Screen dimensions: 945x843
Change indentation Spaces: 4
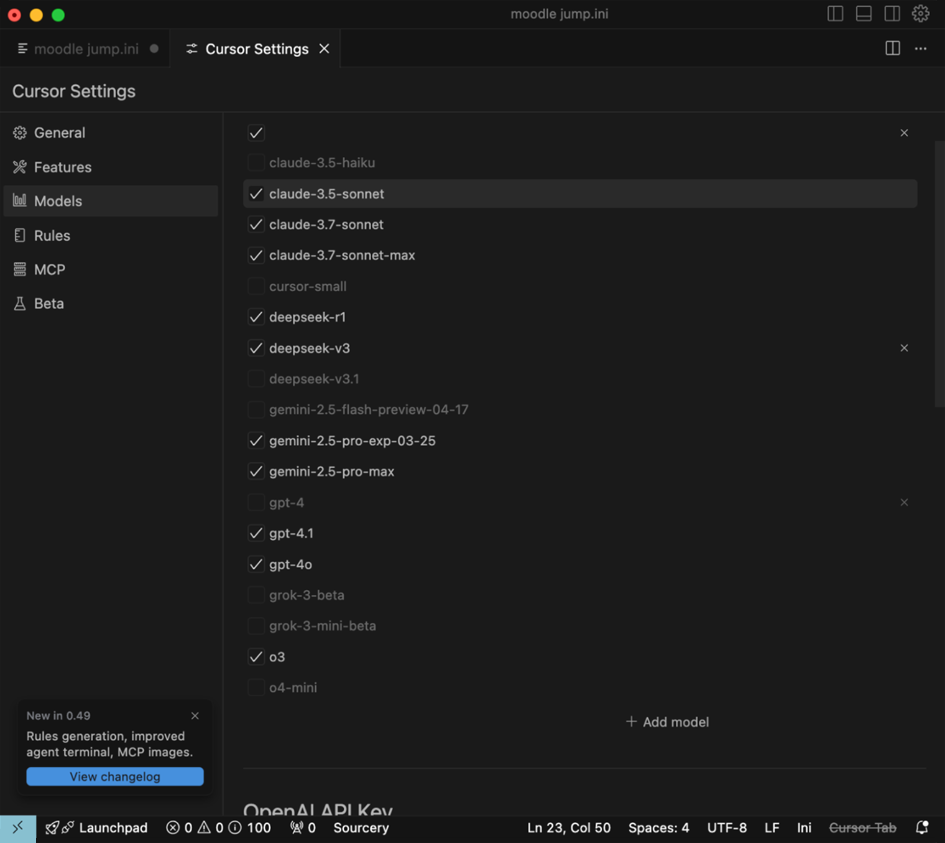pos(659,828)
